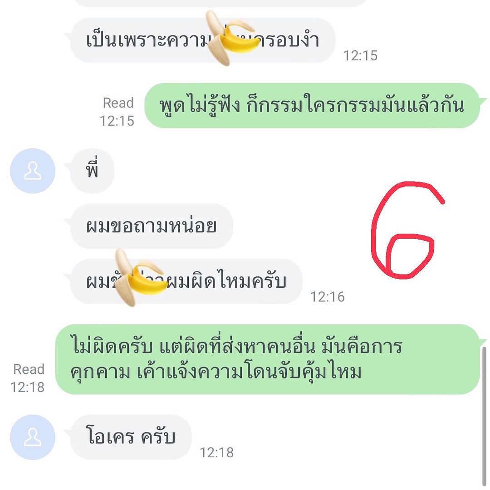Viewport: 490px width, 490px height.
Task: Select the 'ผมขอถามหน่อย' message bubble
Action: point(152,226)
